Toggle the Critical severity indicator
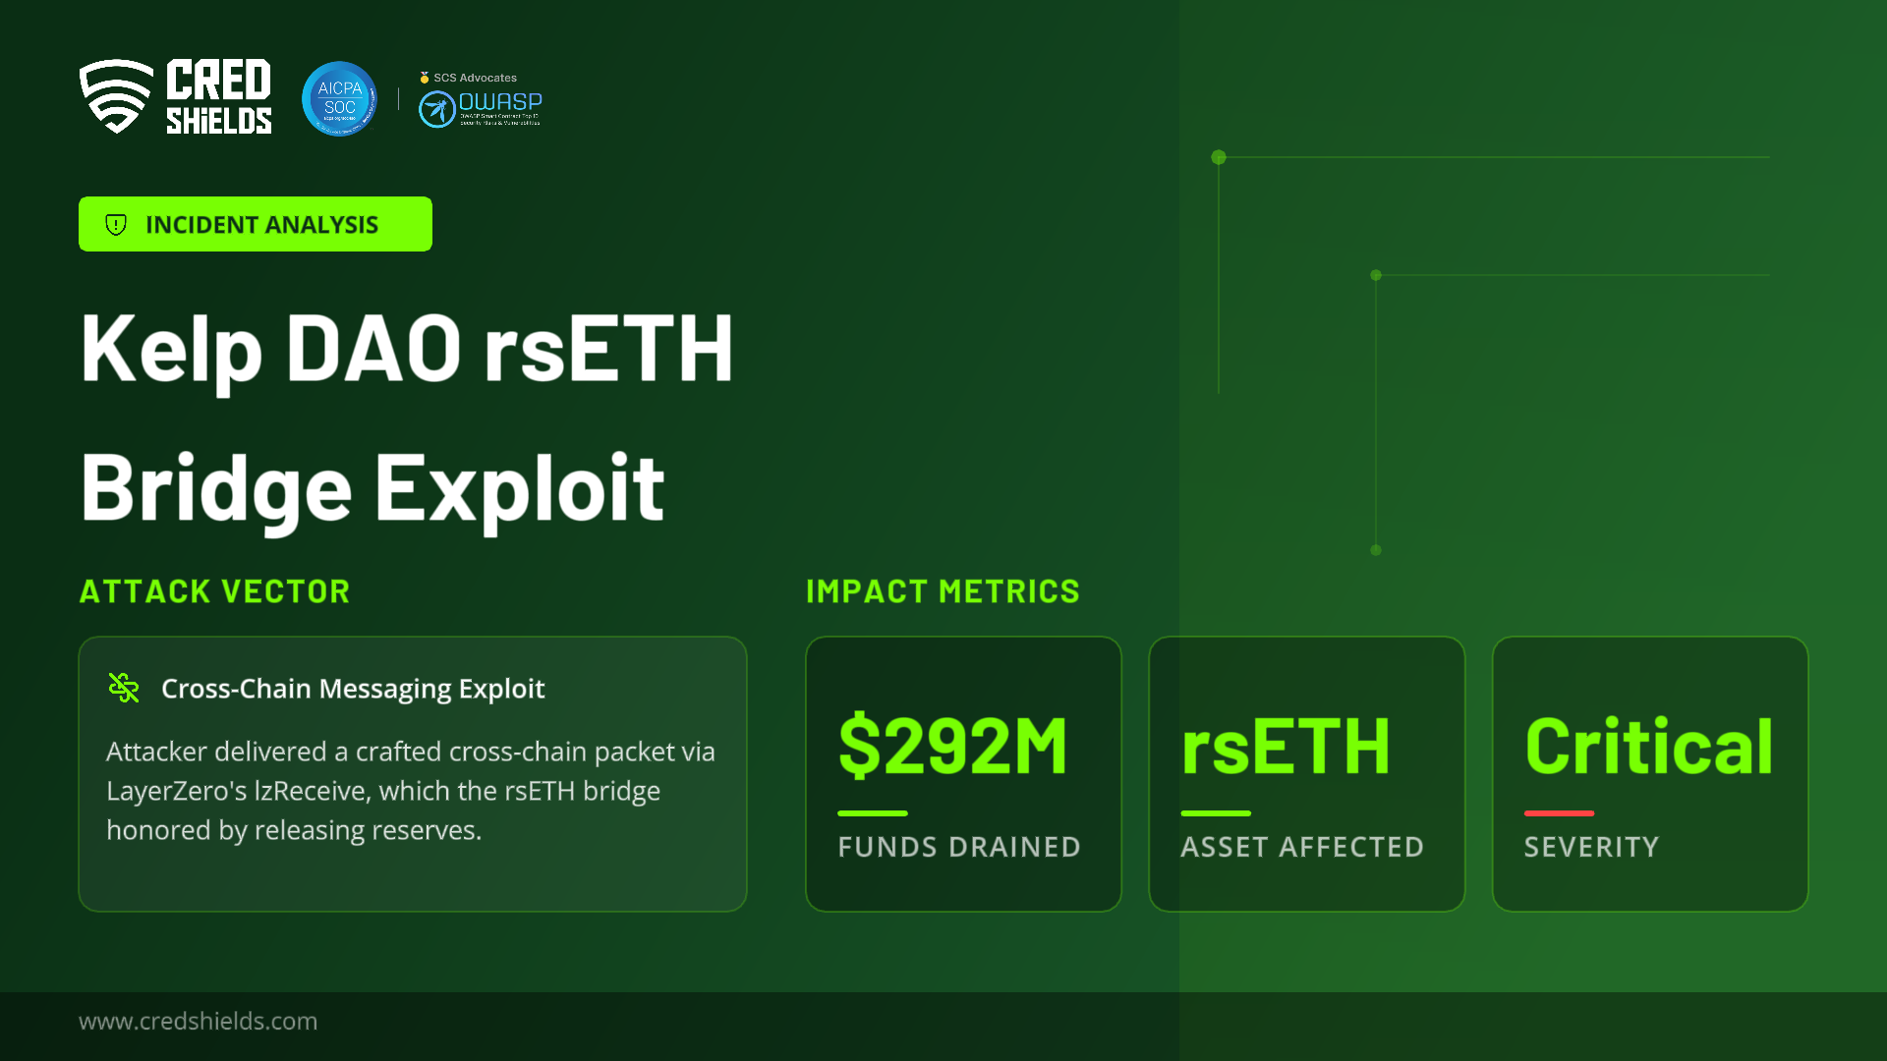This screenshot has width=1887, height=1061. point(1649,773)
